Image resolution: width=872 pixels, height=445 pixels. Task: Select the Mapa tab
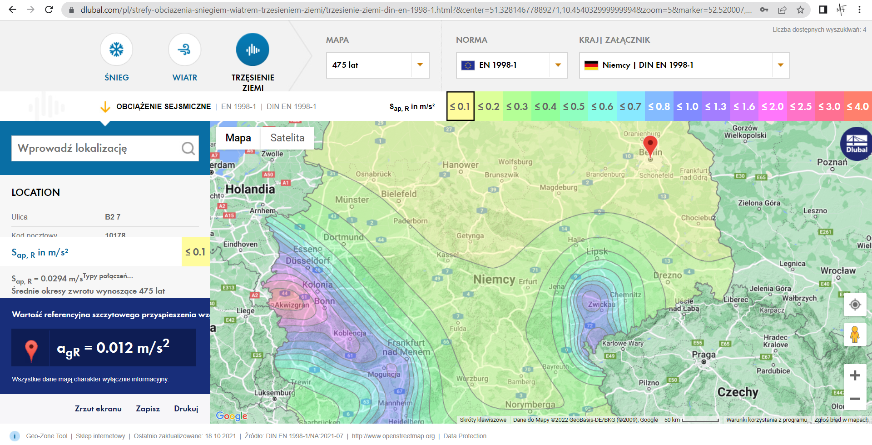[x=238, y=138]
